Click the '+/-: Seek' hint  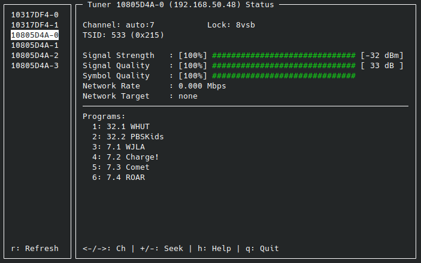pyautogui.click(x=162, y=248)
